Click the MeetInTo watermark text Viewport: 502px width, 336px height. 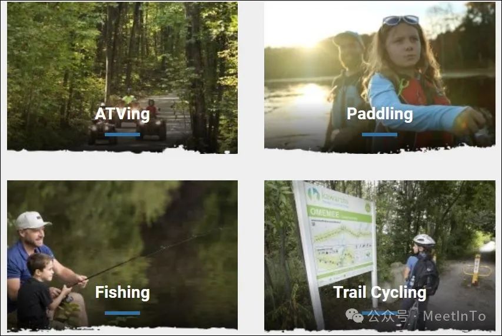454,316
